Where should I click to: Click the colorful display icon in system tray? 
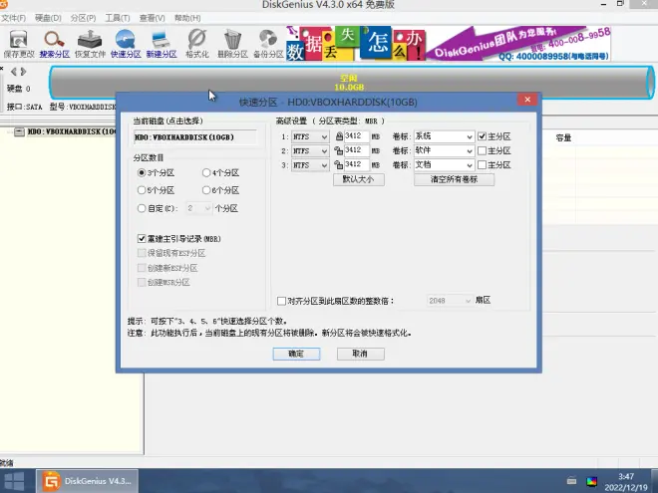point(591,481)
